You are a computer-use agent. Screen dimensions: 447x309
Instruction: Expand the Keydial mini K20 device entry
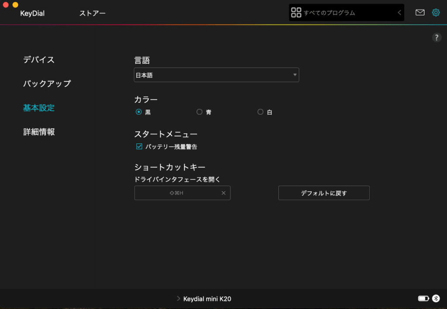[178, 299]
